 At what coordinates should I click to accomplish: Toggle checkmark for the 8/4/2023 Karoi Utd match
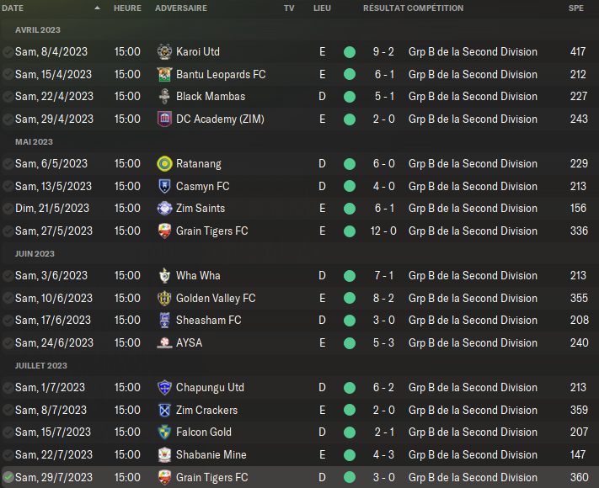(8, 52)
